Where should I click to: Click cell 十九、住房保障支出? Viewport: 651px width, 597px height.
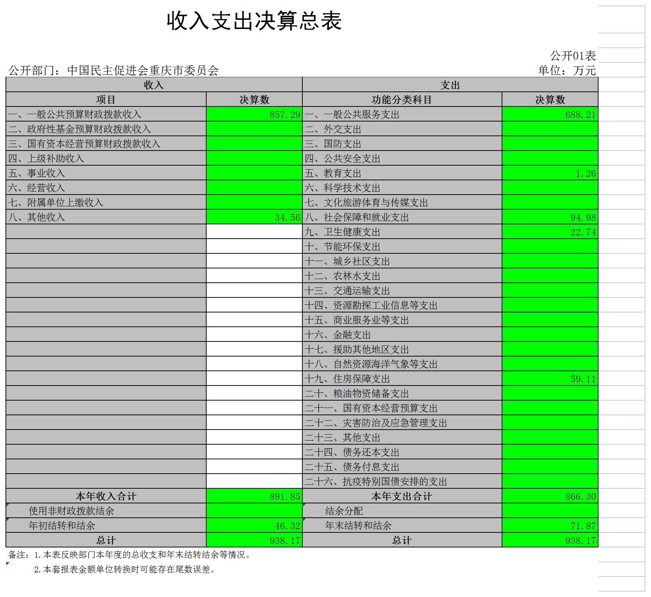pyautogui.click(x=402, y=379)
